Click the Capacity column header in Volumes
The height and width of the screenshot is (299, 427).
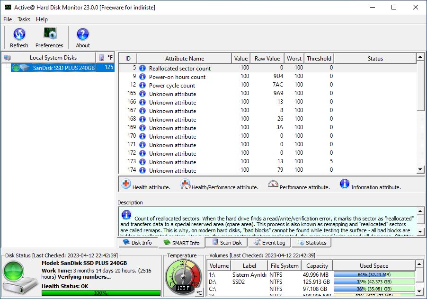click(x=317, y=266)
